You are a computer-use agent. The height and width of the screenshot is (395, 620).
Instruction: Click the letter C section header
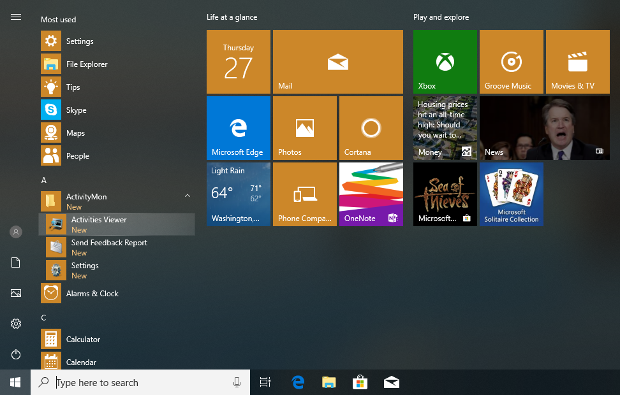pyautogui.click(x=43, y=317)
